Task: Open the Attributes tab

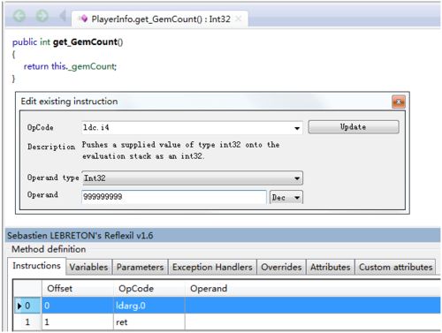Action: (x=331, y=267)
